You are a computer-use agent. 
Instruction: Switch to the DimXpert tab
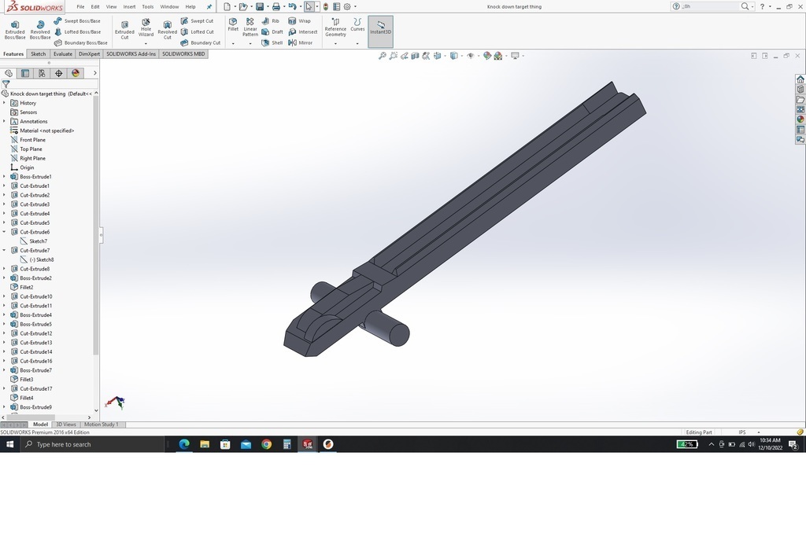click(x=89, y=54)
